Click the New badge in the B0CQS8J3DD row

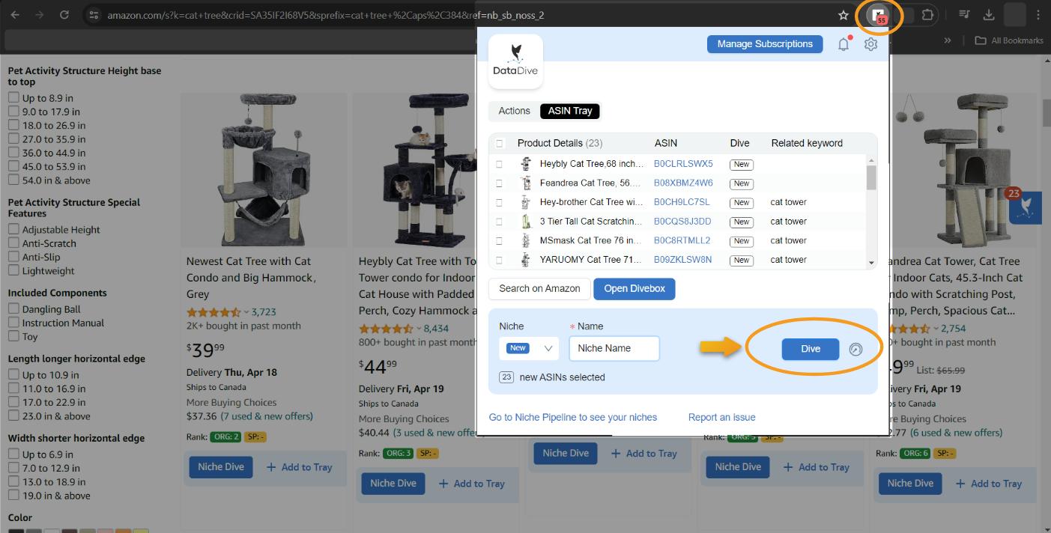point(742,222)
